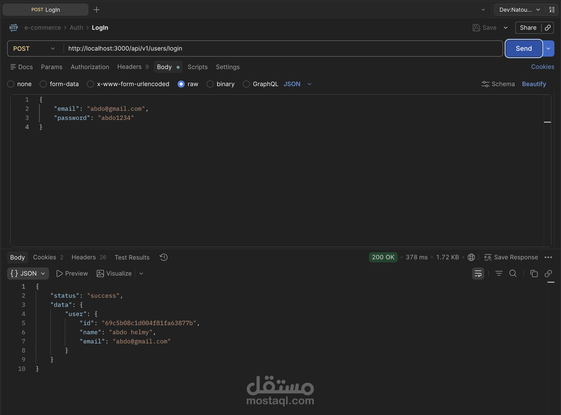
Task: Open the Test Results response tab
Action: pyautogui.click(x=132, y=257)
